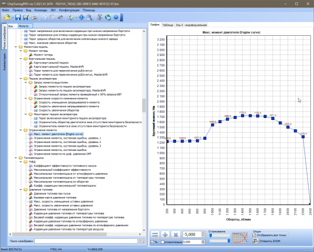The height and width of the screenshot is (252, 314).
Task: Click the open file folder icon
Action: click(x=7, y=17)
